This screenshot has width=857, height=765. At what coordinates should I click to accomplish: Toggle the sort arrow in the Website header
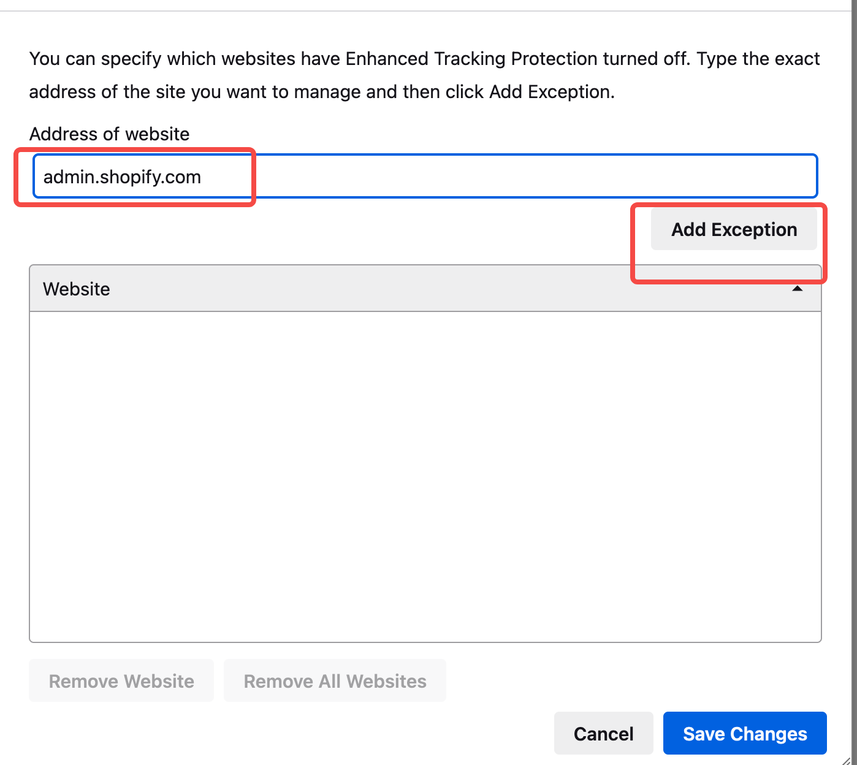point(797,289)
